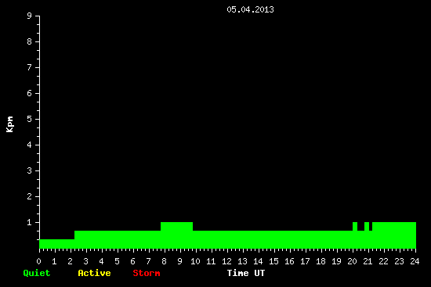The width and height of the screenshot is (431, 287).
Task: Click the lowest green bar between hours 0 and 2
Action: pyautogui.click(x=57, y=244)
